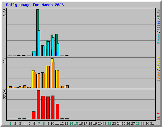Click the day 11 label on x-axis
This screenshot has height=127, width=162.
(x=57, y=124)
